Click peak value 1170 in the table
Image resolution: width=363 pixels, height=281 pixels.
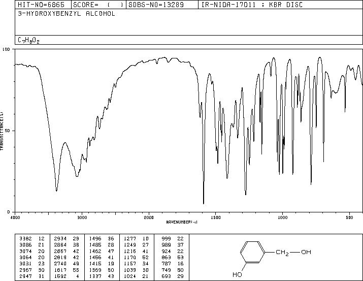[x=130, y=257]
